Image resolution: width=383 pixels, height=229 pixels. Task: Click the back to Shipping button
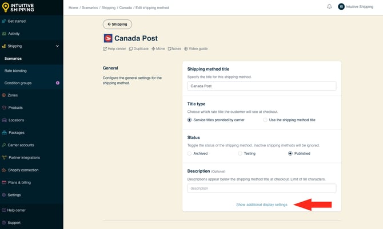click(117, 24)
